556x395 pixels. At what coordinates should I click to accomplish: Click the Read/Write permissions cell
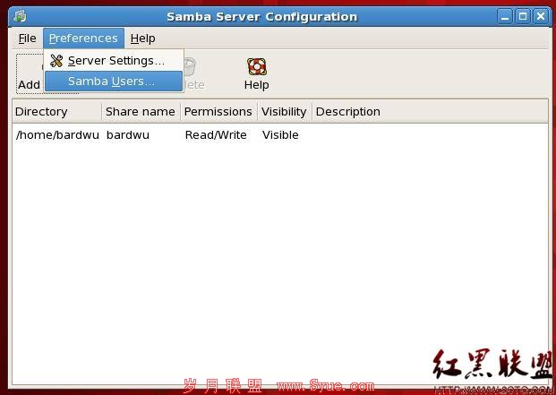pyautogui.click(x=216, y=135)
